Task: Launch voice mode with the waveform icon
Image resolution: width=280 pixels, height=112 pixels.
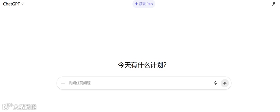Action: click(x=225, y=83)
